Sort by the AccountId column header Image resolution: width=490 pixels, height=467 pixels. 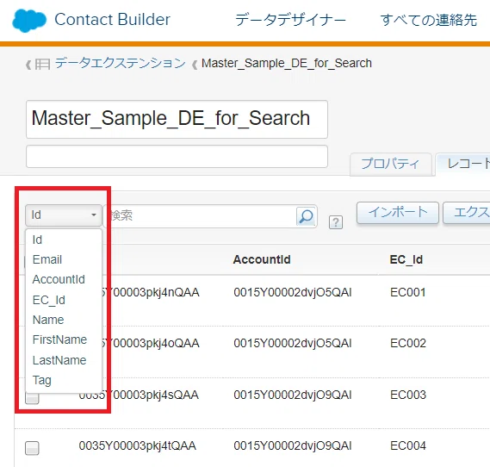click(262, 259)
